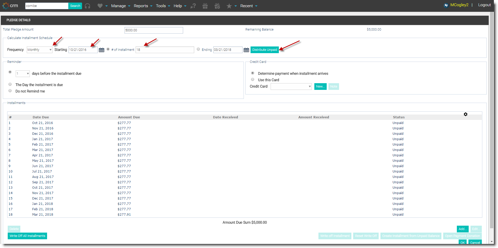This screenshot has width=498, height=248.
Task: Click the Logout link
Action: tap(484, 5)
